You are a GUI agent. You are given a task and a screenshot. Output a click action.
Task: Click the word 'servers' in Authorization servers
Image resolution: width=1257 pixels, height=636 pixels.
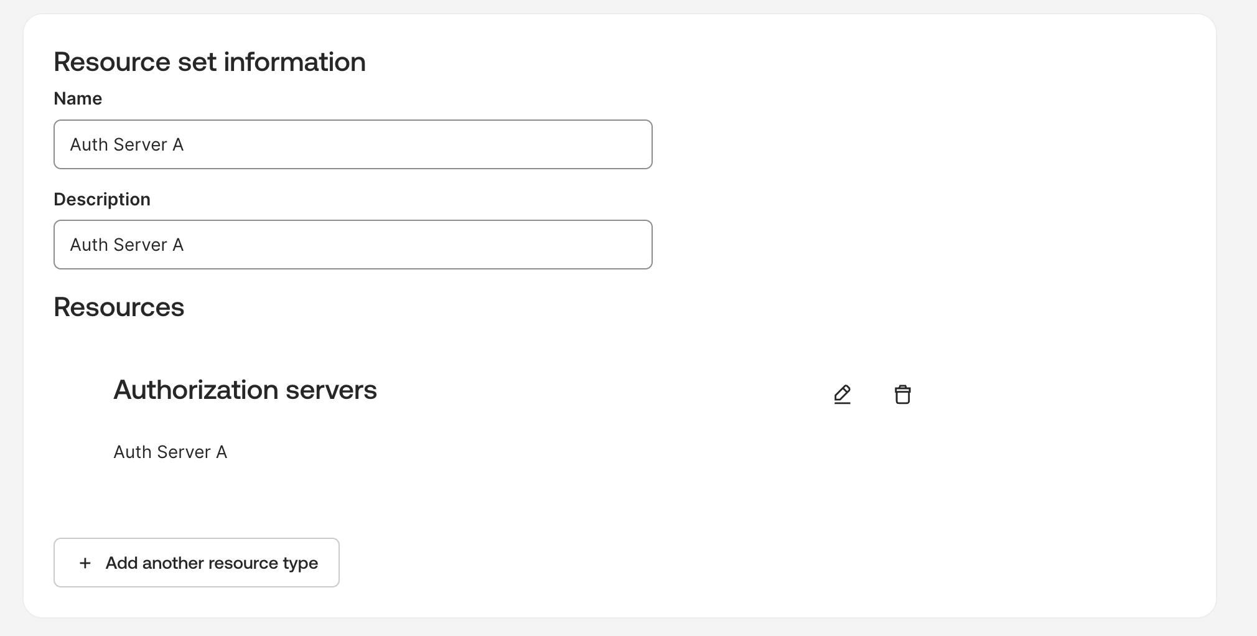click(x=331, y=390)
